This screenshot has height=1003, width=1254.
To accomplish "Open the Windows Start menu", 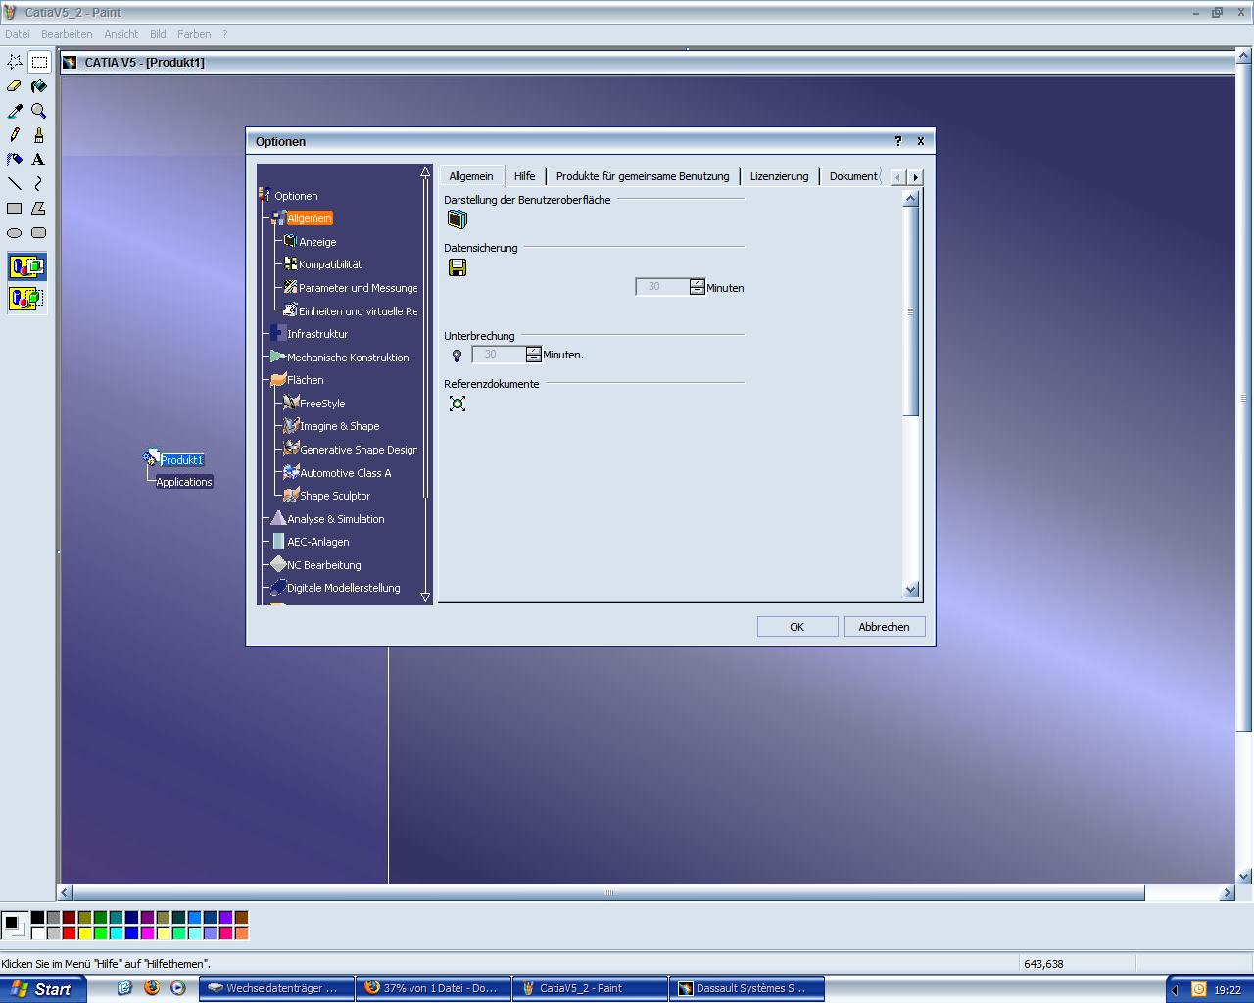I will (x=43, y=989).
